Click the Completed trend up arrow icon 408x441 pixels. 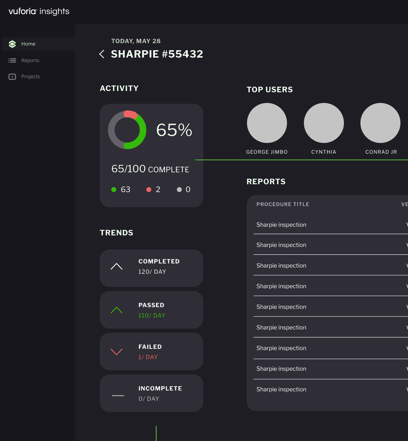[x=116, y=266]
